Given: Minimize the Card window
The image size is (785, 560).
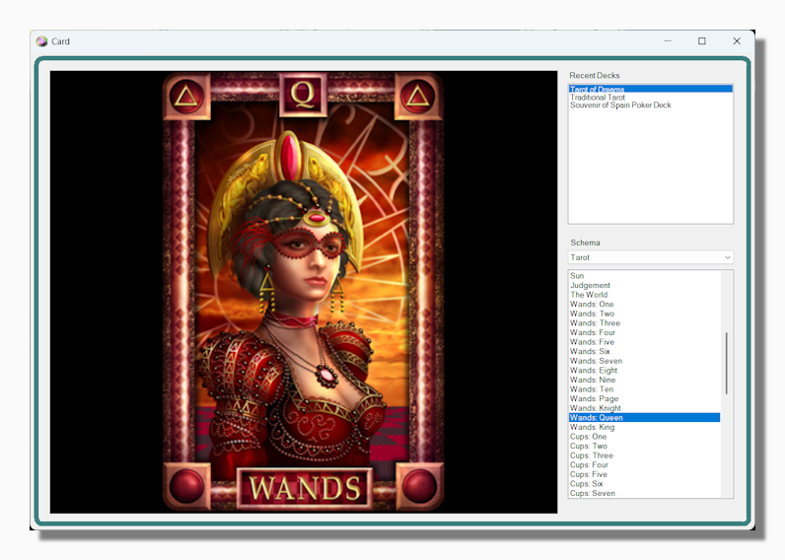Looking at the screenshot, I should click(668, 41).
